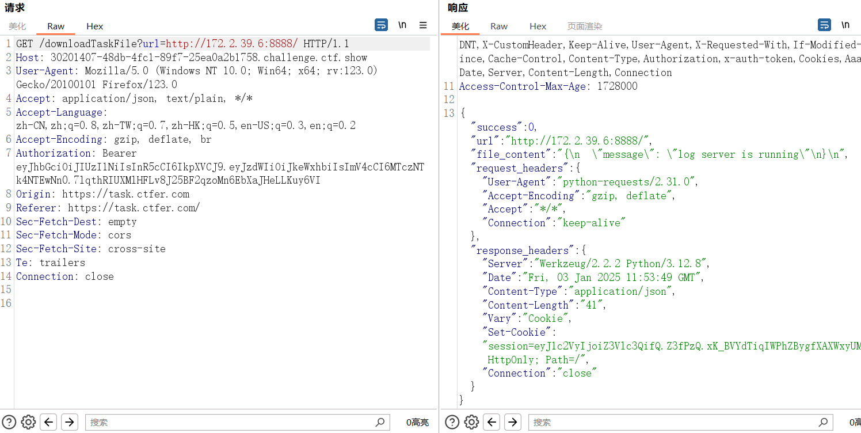This screenshot has height=433, width=861.
Task: Click the "Content-Length":"41" entry
Action: point(544,305)
